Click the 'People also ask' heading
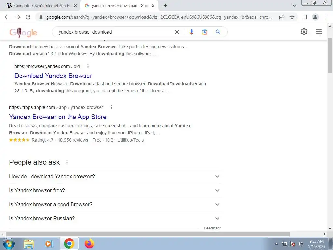This screenshot has height=250, width=333. click(x=34, y=162)
